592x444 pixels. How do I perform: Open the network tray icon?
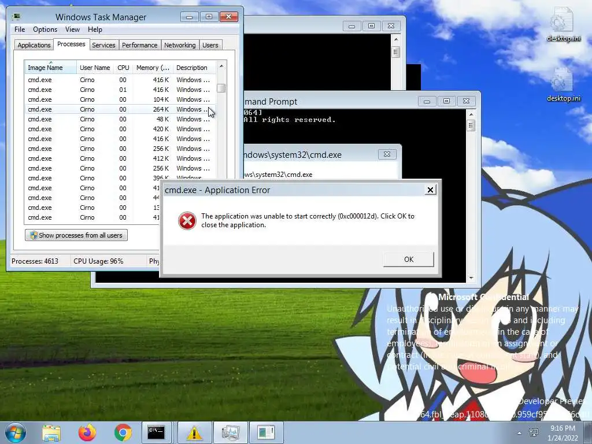pyautogui.click(x=534, y=432)
